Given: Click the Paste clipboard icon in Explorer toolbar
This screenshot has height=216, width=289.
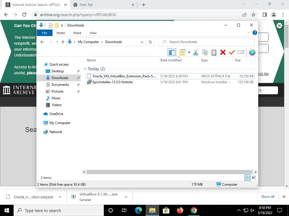Looking at the screenshot, I should pyautogui.click(x=214, y=53).
